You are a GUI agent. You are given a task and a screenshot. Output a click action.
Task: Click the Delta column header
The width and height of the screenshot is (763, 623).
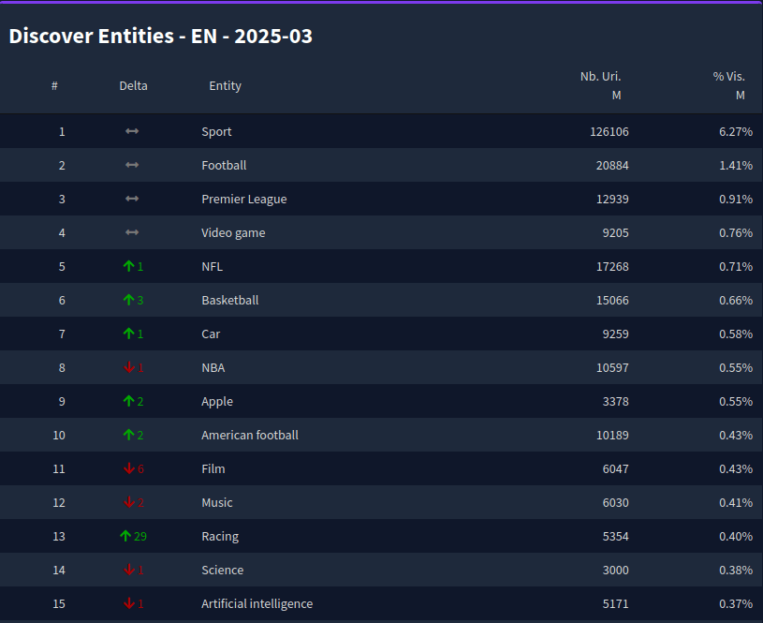(x=133, y=86)
